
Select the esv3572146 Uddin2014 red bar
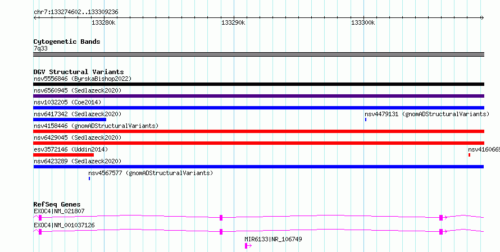coord(63,155)
